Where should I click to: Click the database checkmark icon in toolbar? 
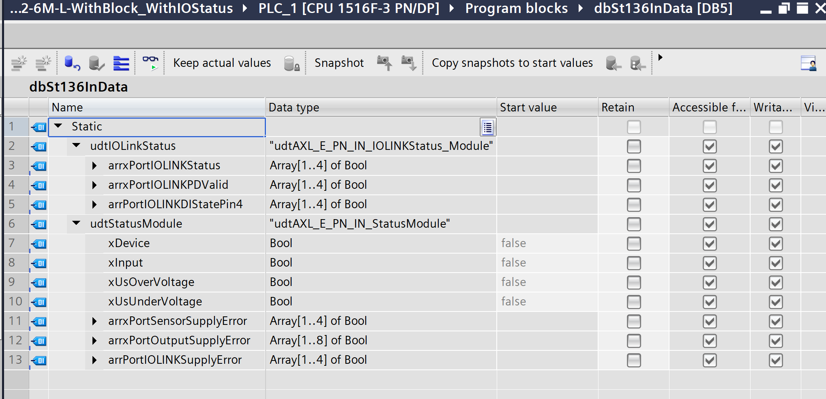97,63
